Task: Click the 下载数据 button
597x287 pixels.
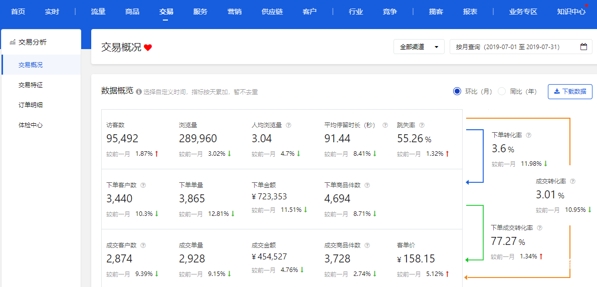Action: [570, 91]
